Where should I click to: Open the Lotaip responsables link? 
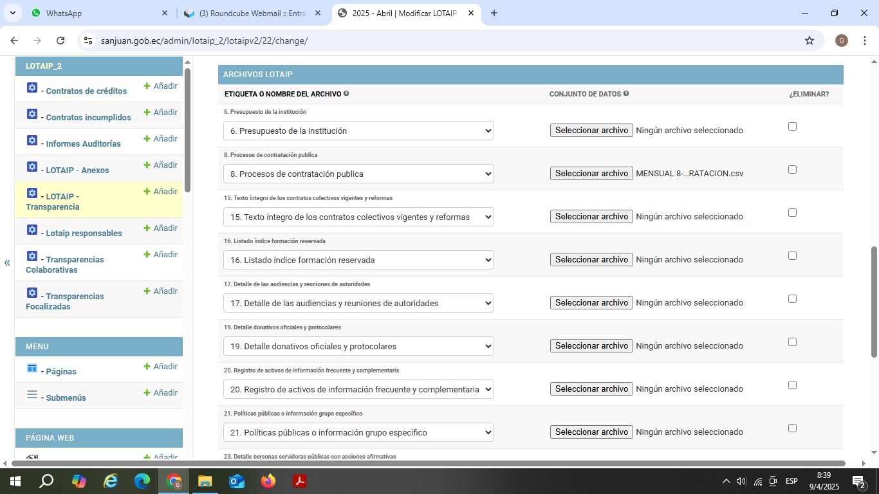coord(84,233)
